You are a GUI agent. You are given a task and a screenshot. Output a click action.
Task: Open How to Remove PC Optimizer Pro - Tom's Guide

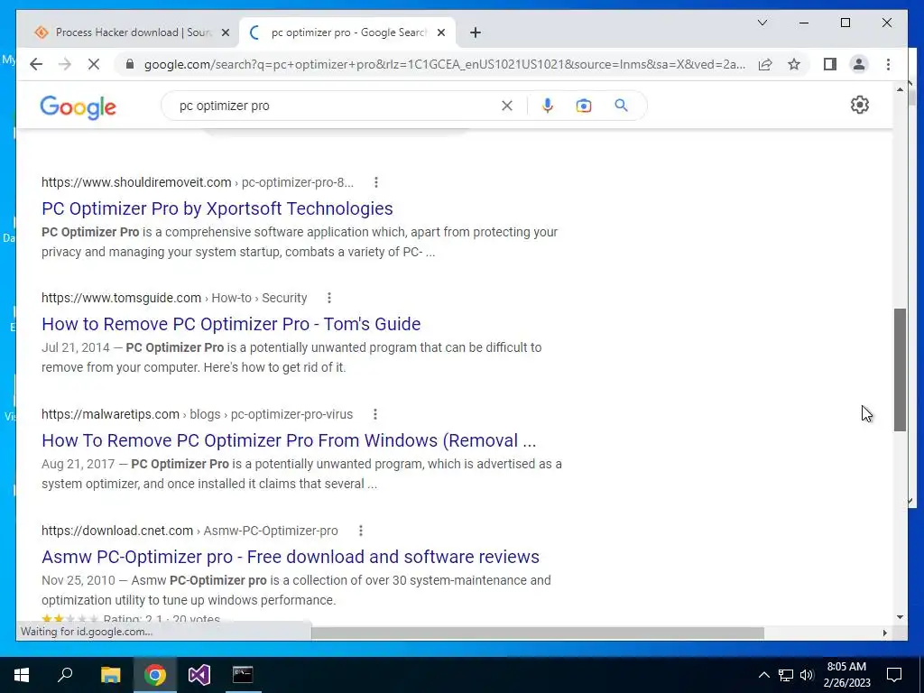pos(231,324)
